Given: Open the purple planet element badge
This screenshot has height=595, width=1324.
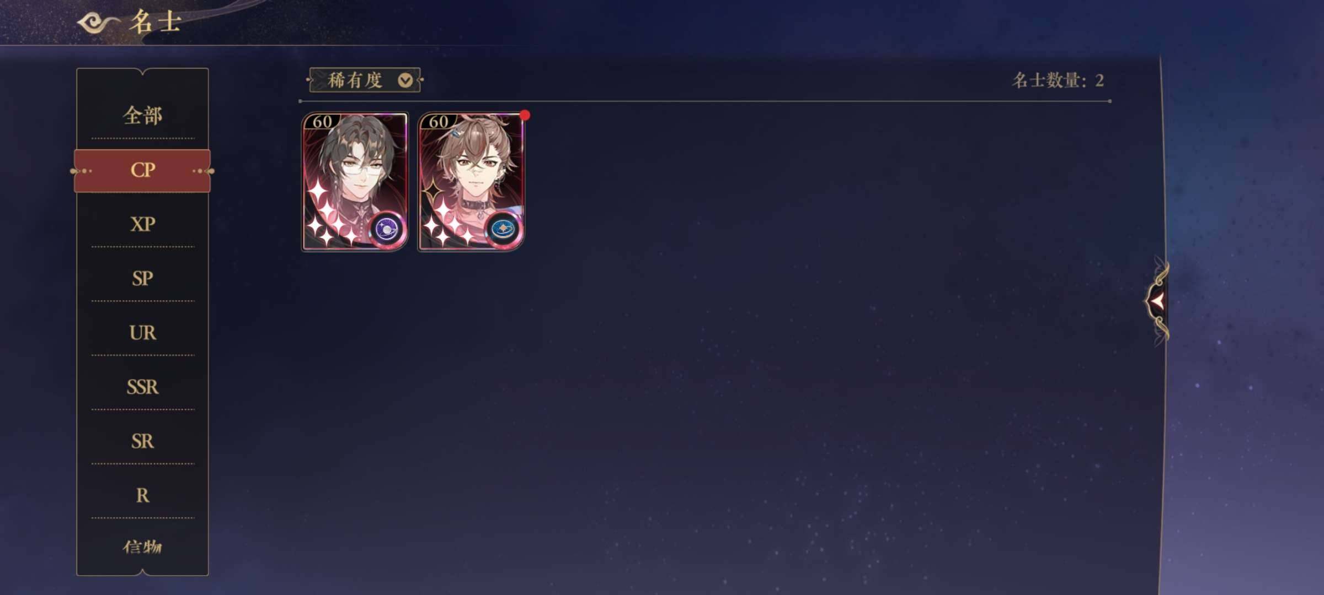Looking at the screenshot, I should click(x=387, y=229).
